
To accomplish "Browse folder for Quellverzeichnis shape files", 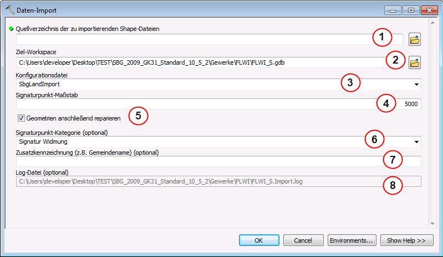I will 415,39.
